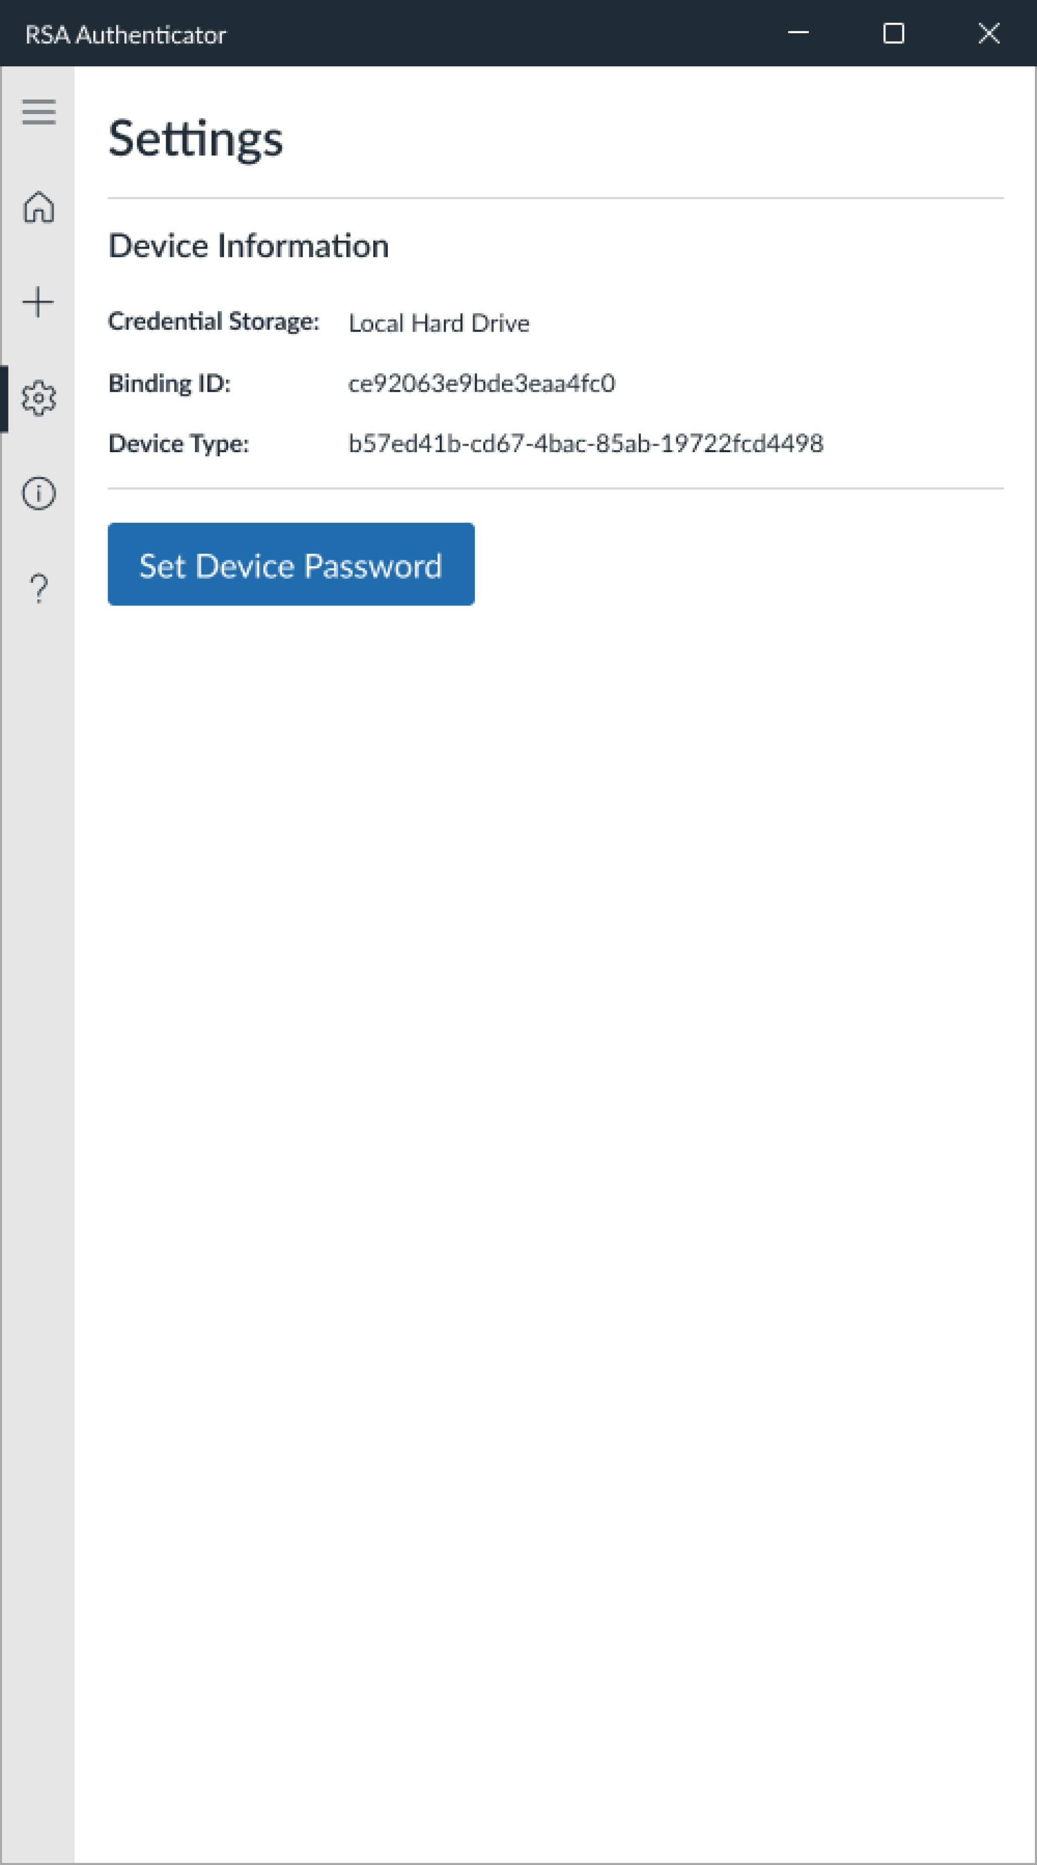Expand the hamburger navigation menu

[x=38, y=112]
